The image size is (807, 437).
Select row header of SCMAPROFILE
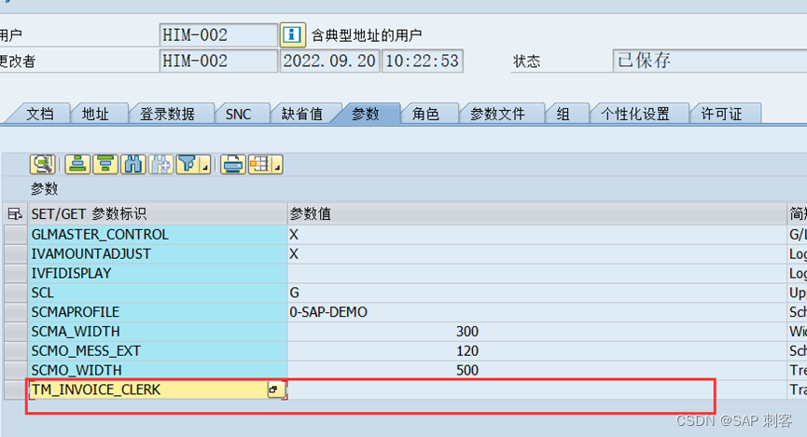point(16,312)
